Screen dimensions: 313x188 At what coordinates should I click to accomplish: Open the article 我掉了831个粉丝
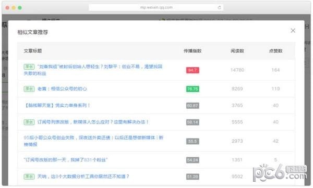point(66,160)
